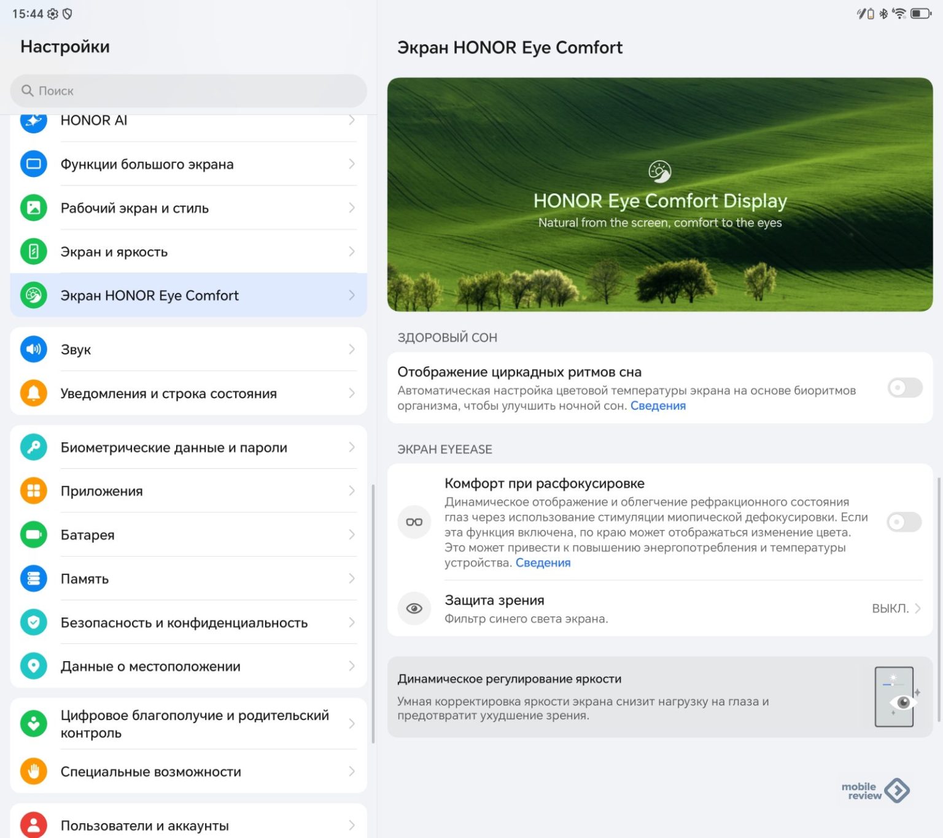Click the key icon for biometrics

(34, 447)
